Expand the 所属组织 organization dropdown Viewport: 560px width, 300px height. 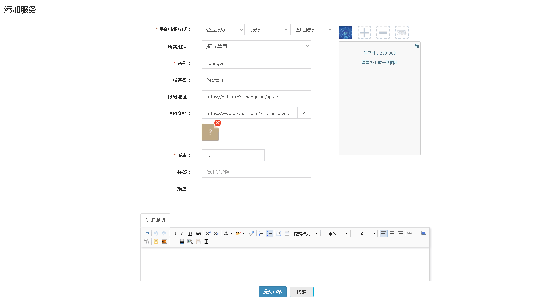tap(256, 46)
